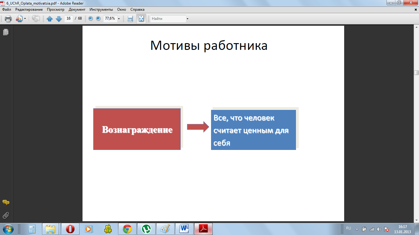Open the Action Center flag icon
The height and width of the screenshot is (235, 419).
point(386,229)
